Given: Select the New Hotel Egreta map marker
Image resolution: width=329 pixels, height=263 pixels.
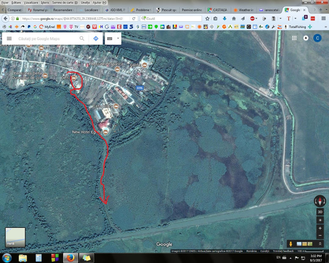Looking at the screenshot, I should 105,132.
